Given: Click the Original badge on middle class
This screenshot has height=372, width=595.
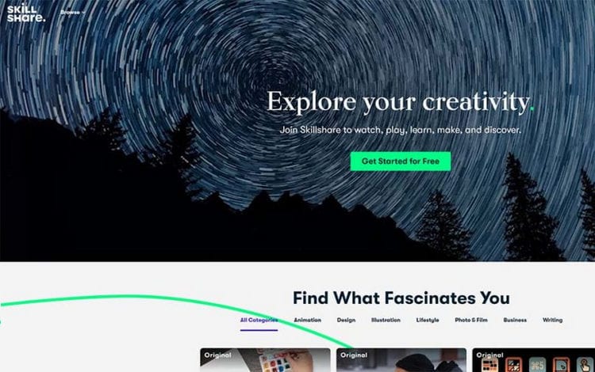Looking at the screenshot, I should (354, 355).
